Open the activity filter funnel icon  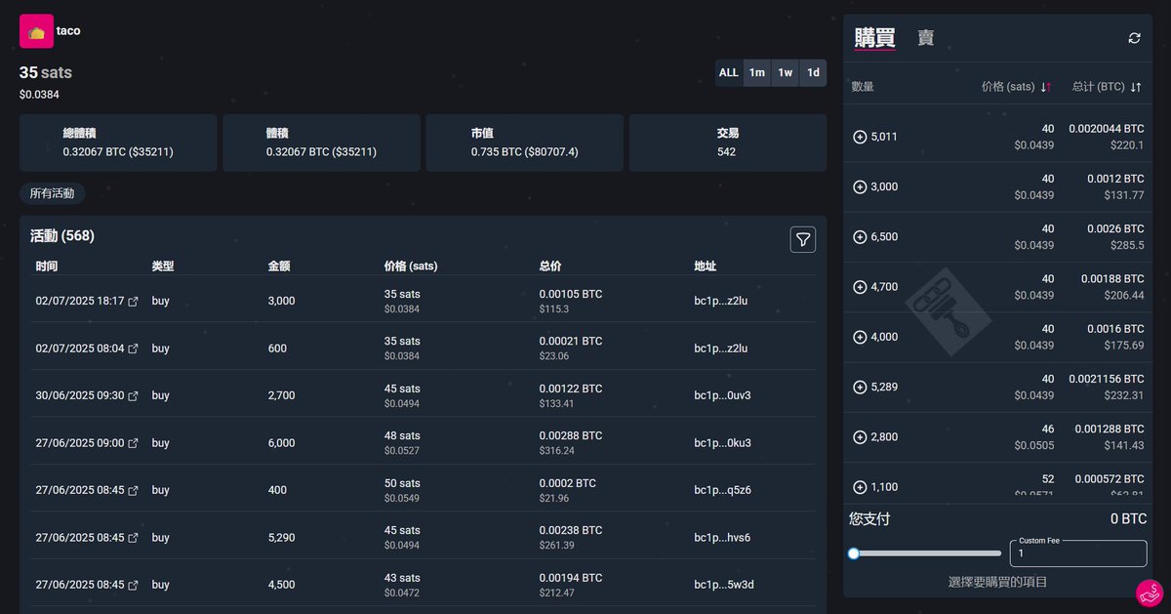pos(803,239)
